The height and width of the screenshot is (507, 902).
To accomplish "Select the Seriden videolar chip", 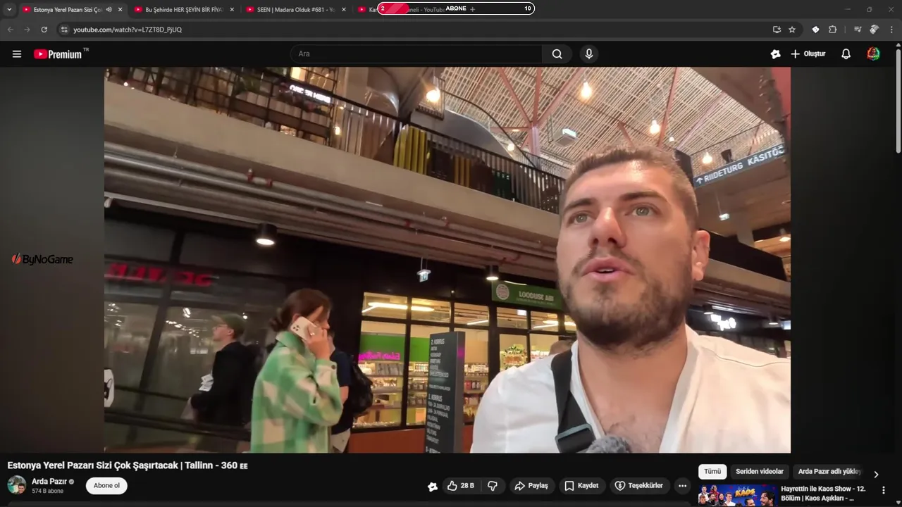I will point(760,472).
